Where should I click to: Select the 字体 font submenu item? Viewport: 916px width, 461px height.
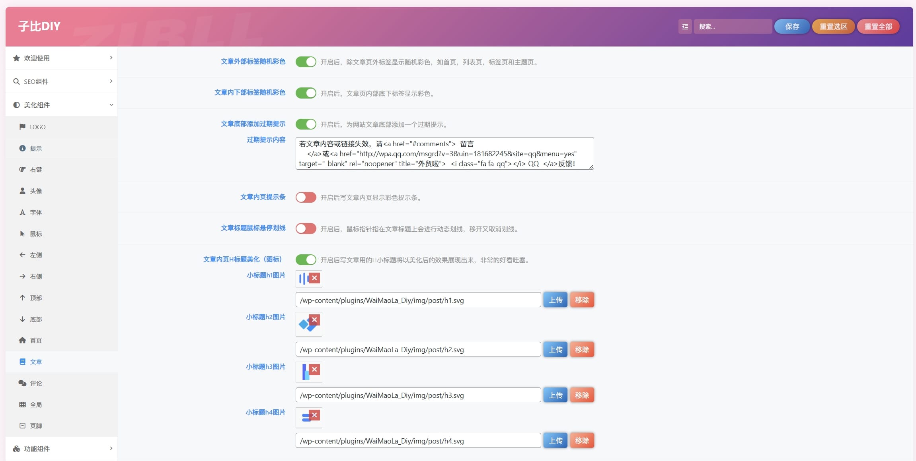click(36, 212)
